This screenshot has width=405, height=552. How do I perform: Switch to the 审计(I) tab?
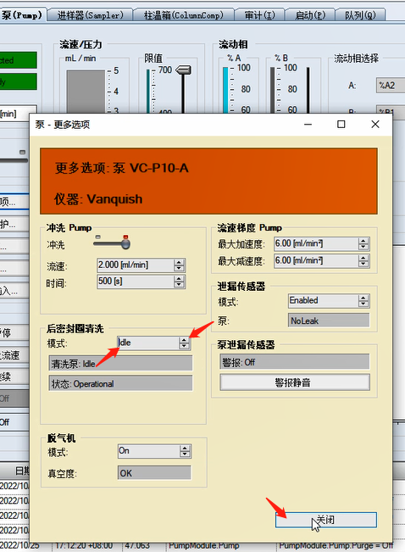pos(259,15)
